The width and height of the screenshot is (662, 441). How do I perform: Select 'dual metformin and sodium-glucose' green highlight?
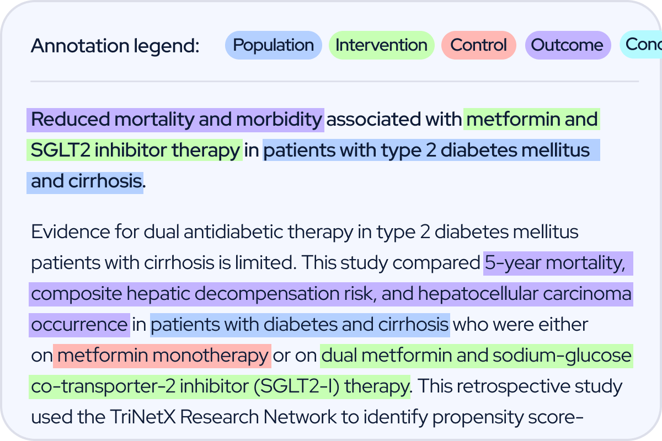click(x=477, y=356)
